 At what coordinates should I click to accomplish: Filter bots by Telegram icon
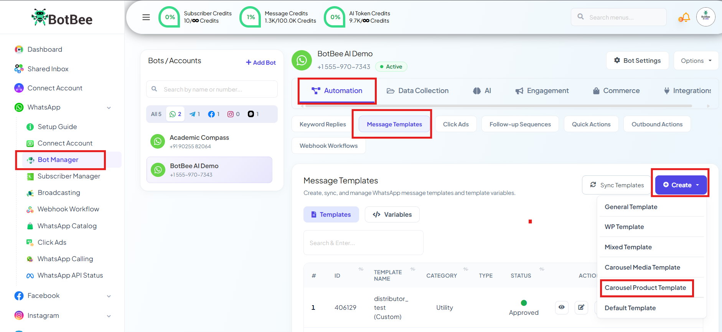[x=195, y=114]
